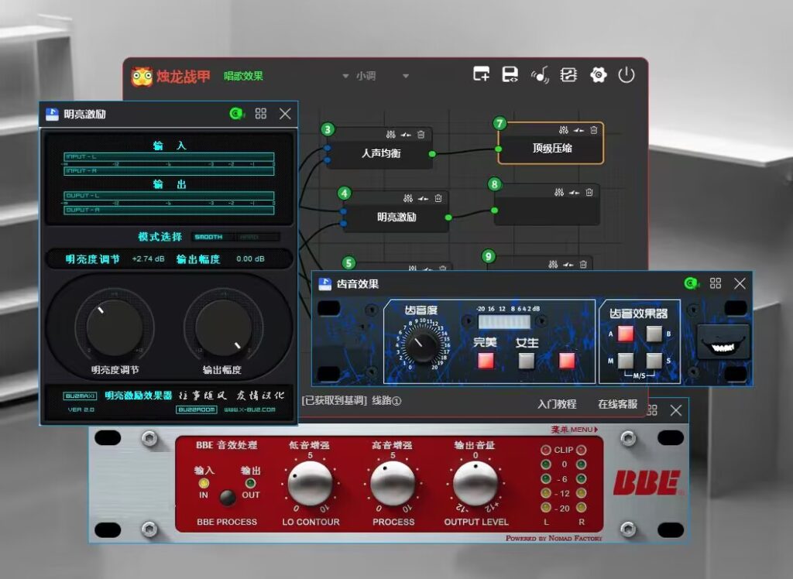Click the green circle icon in 齿音效果 window title bar
Screen dimensions: 793x579
click(x=691, y=283)
